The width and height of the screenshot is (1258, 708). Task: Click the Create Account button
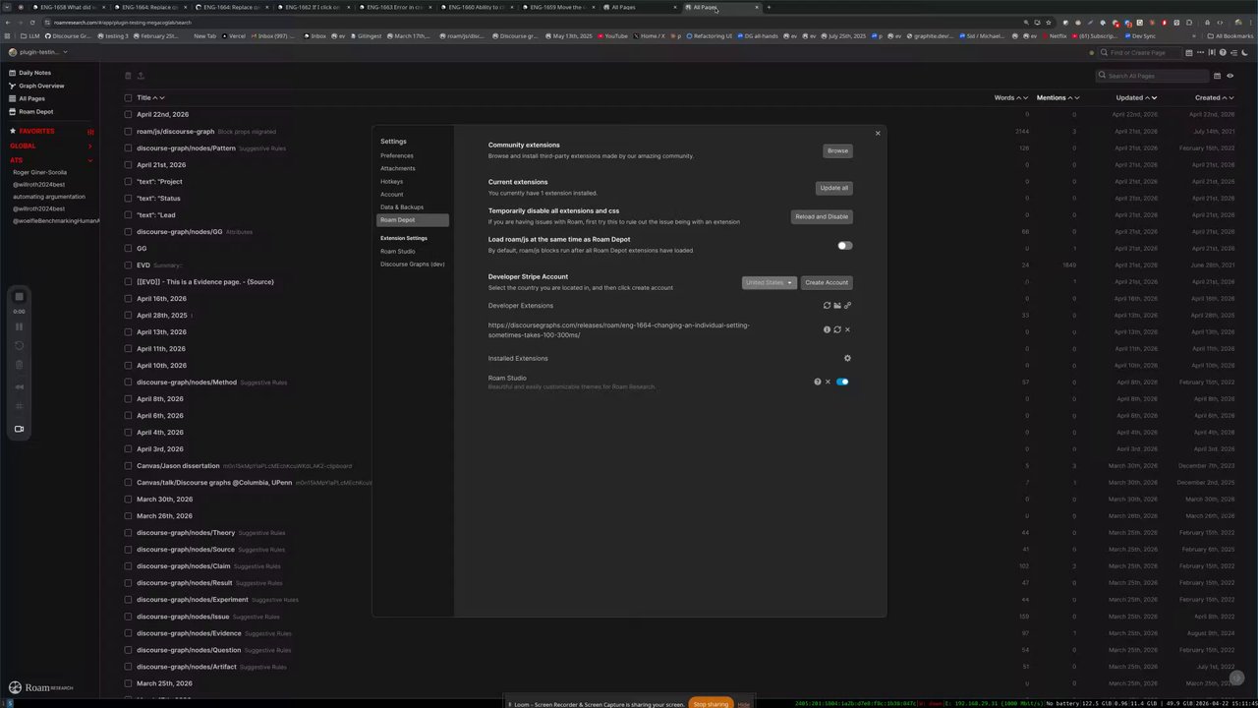coord(827,282)
